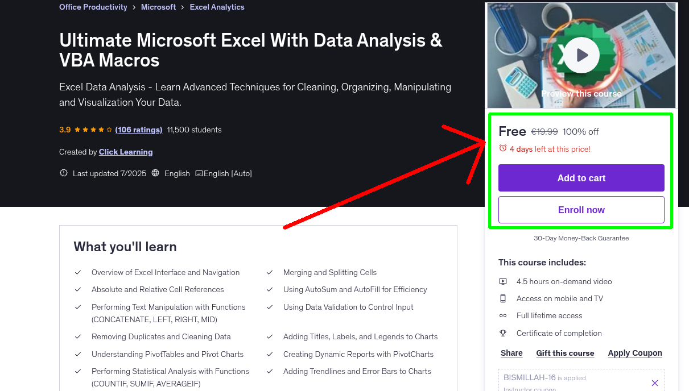Click 'Performing Text Manipulation with Functions' item
689x391 pixels.
[x=168, y=313]
